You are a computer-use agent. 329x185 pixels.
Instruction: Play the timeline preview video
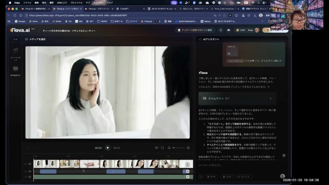coord(108,148)
